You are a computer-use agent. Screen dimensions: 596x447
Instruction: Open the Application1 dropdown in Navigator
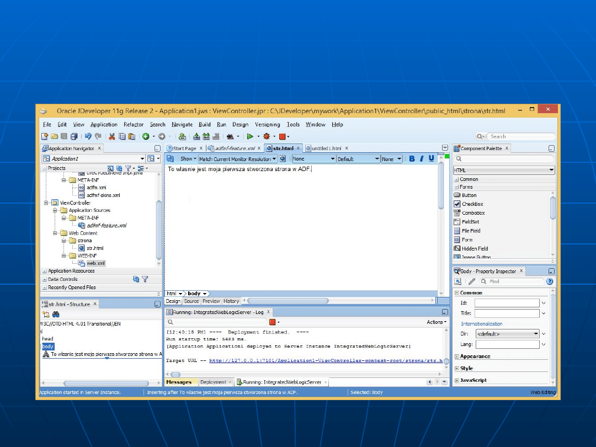pos(142,158)
